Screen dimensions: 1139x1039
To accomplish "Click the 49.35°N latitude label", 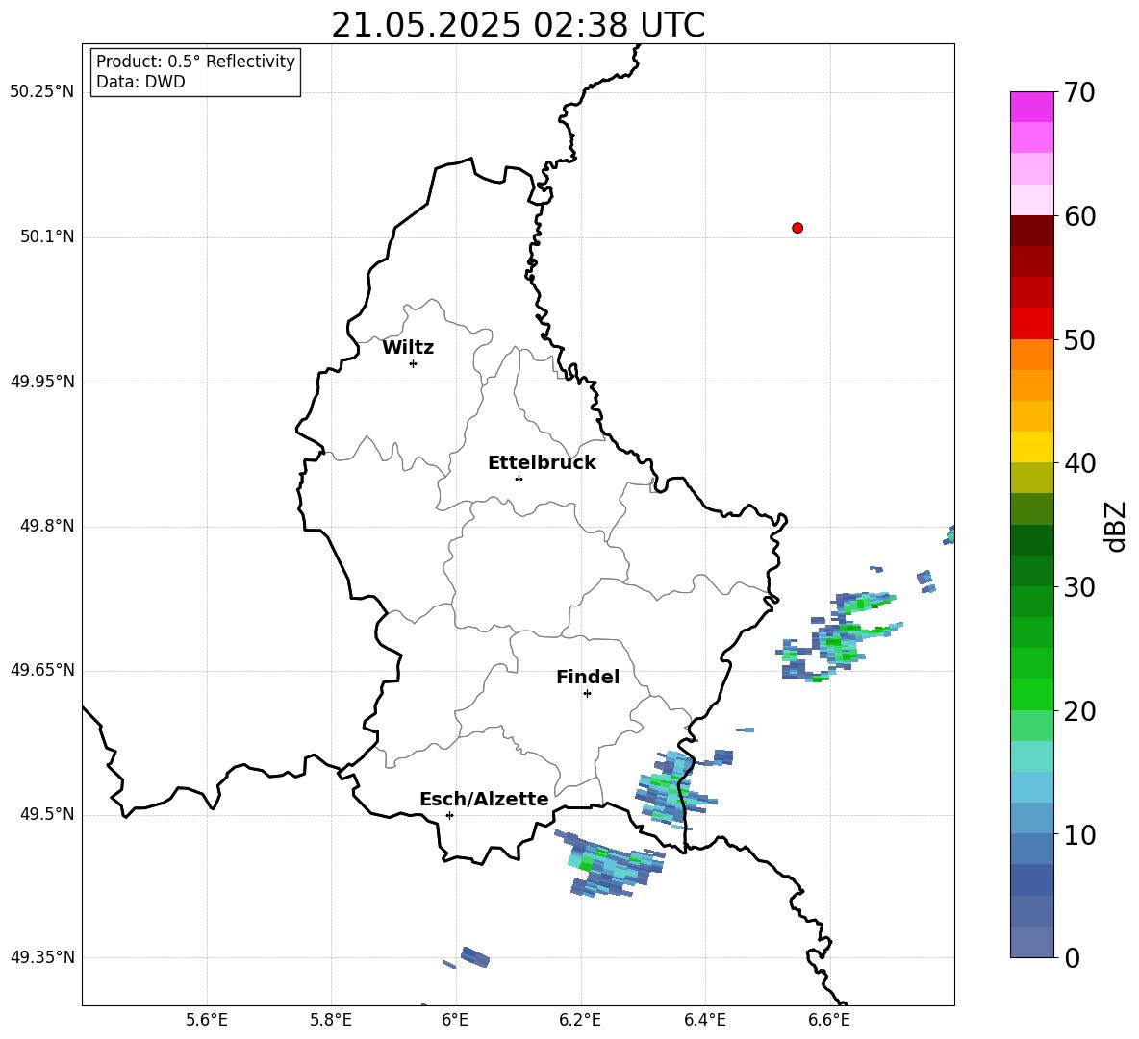I will 42,957.
